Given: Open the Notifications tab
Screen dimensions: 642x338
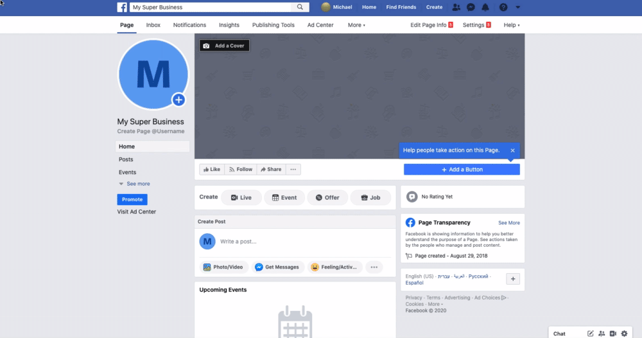Looking at the screenshot, I should [189, 25].
